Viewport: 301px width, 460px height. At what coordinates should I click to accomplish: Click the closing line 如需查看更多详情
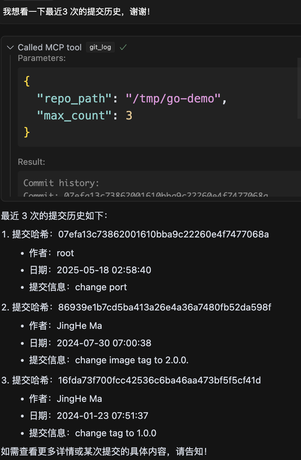(x=104, y=451)
